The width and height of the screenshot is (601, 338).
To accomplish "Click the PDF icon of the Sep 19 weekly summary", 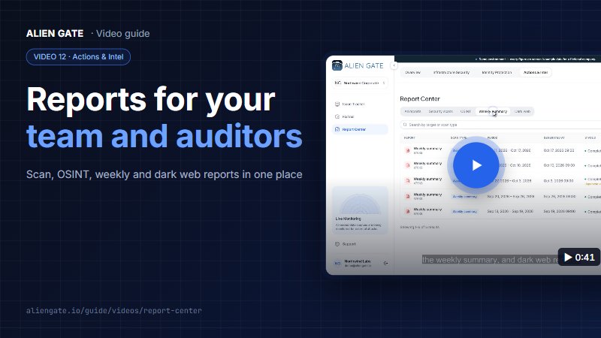I will tap(407, 211).
